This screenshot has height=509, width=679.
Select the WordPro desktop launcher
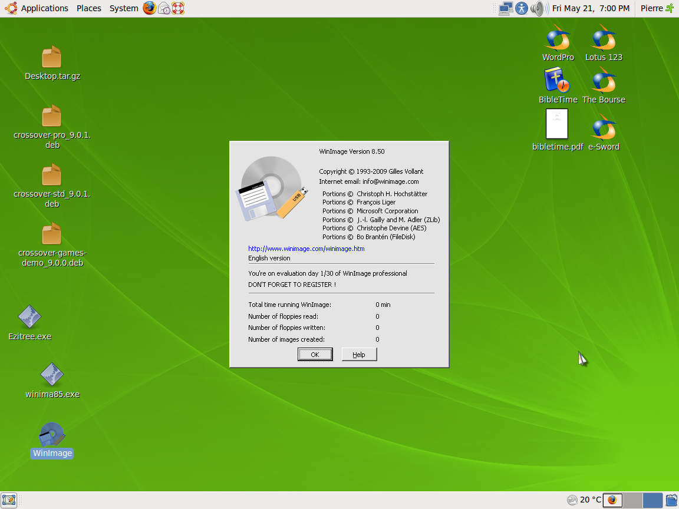[x=558, y=39]
